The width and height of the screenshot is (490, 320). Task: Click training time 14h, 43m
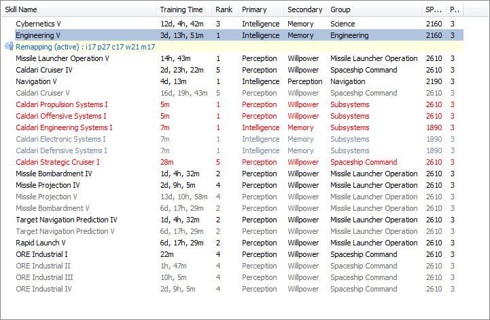(x=175, y=58)
